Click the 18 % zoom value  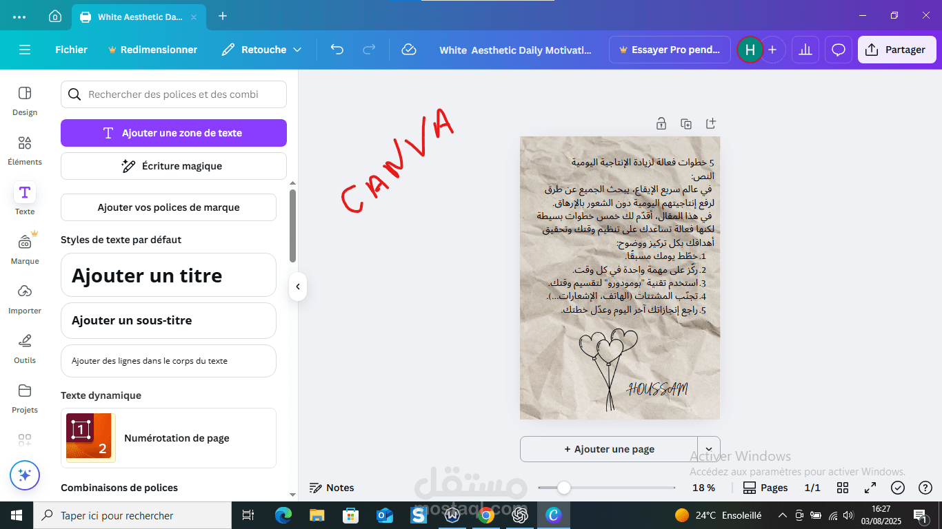coord(703,488)
